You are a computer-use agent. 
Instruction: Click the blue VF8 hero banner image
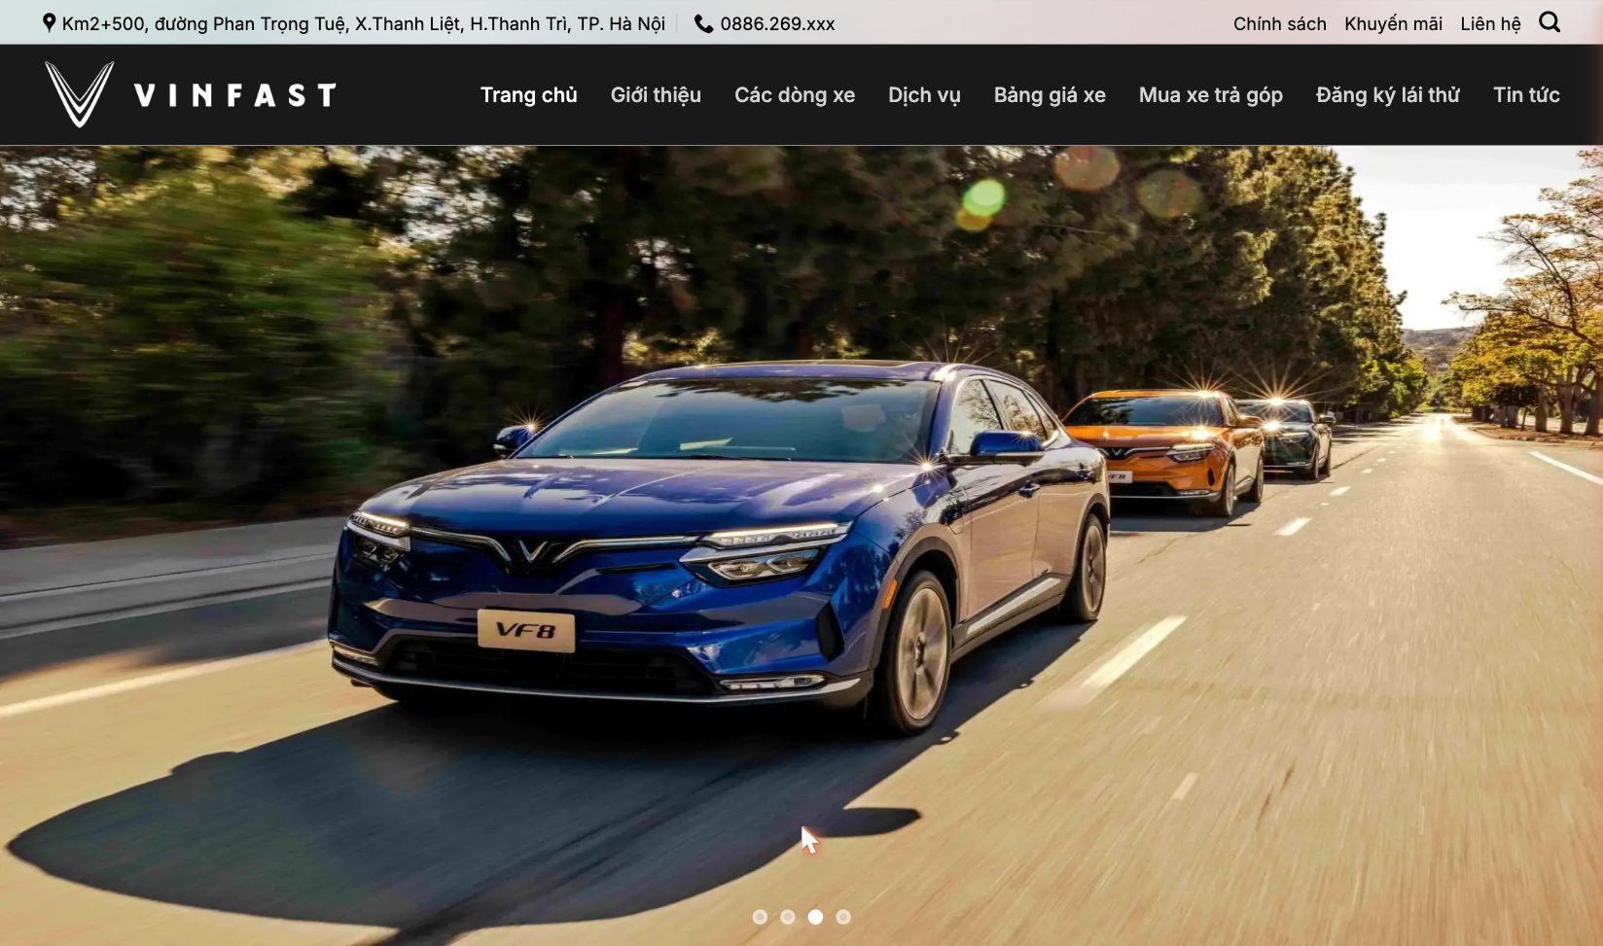[x=801, y=545]
